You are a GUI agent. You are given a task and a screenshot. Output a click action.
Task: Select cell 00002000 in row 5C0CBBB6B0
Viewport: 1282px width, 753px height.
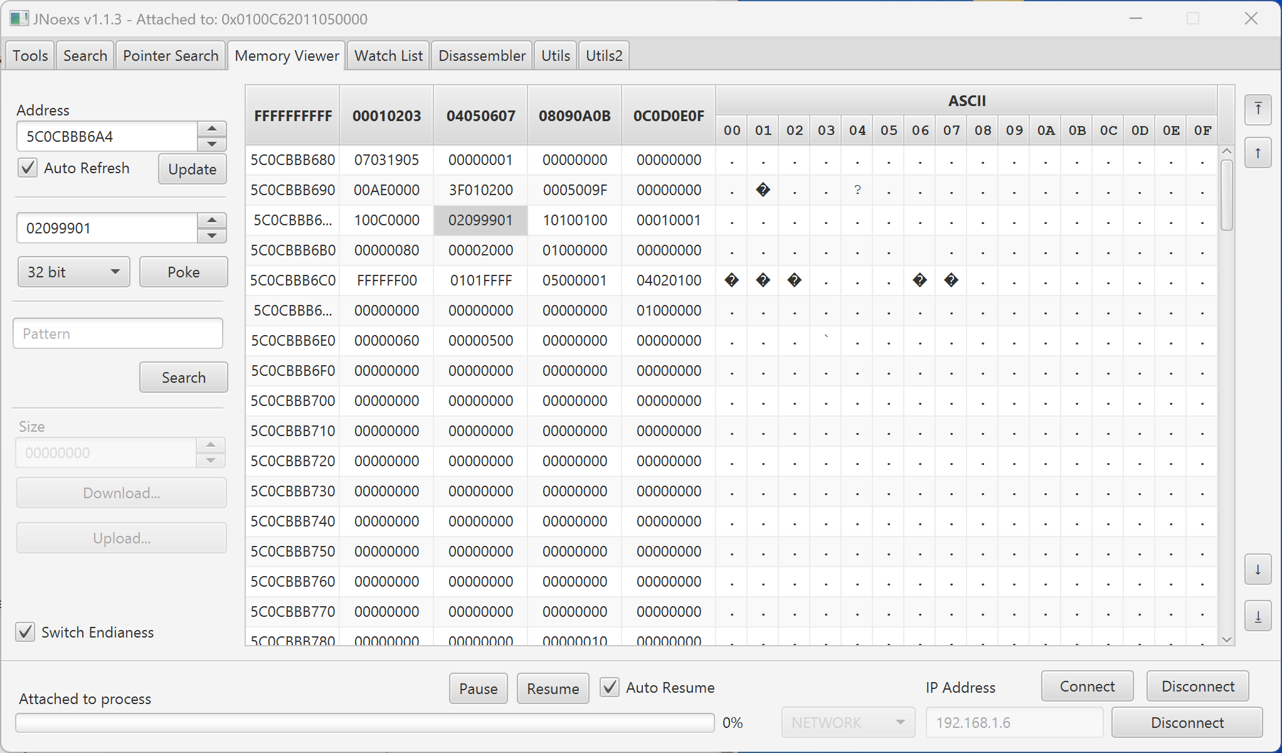480,250
